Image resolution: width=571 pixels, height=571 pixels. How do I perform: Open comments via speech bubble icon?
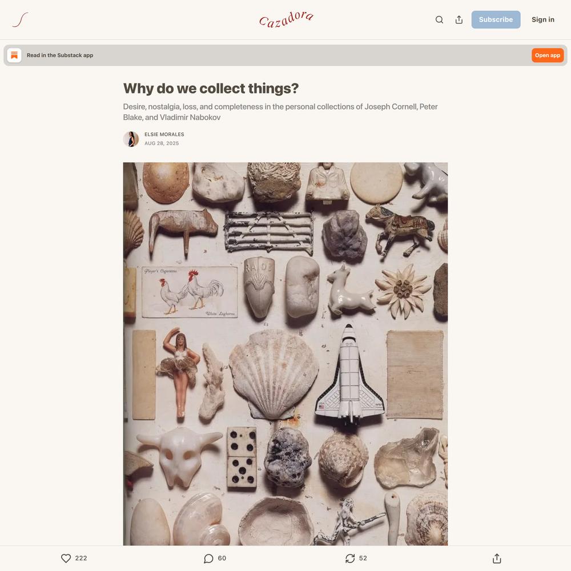point(208,558)
